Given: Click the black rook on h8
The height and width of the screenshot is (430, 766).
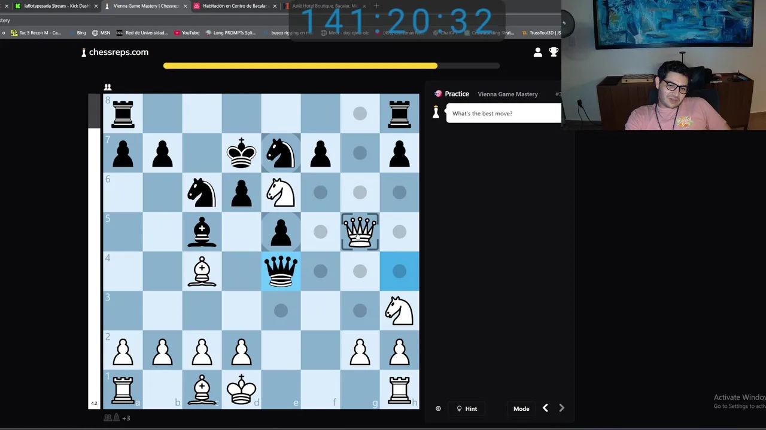Looking at the screenshot, I should pos(399,113).
